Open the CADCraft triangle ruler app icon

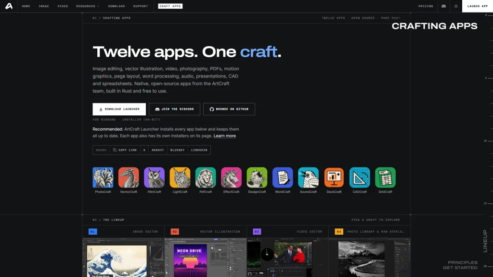click(x=360, y=177)
